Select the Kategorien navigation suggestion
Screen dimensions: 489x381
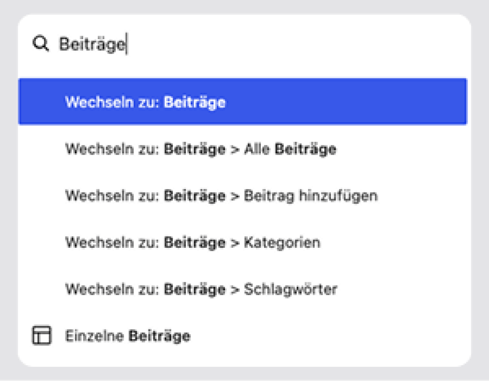click(192, 242)
